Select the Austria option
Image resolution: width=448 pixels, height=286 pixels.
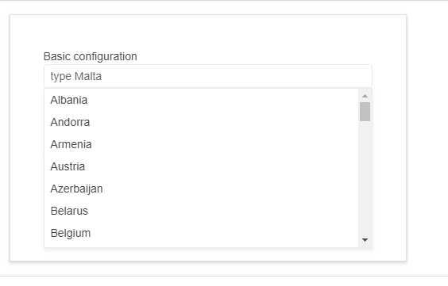tap(68, 166)
